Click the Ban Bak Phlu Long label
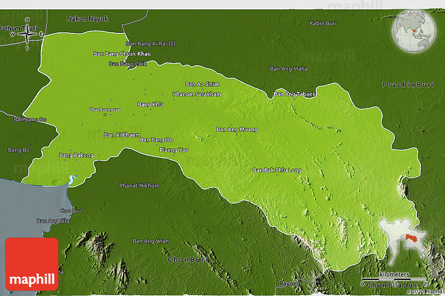Screen dimensions: 445x296 coord(277,170)
